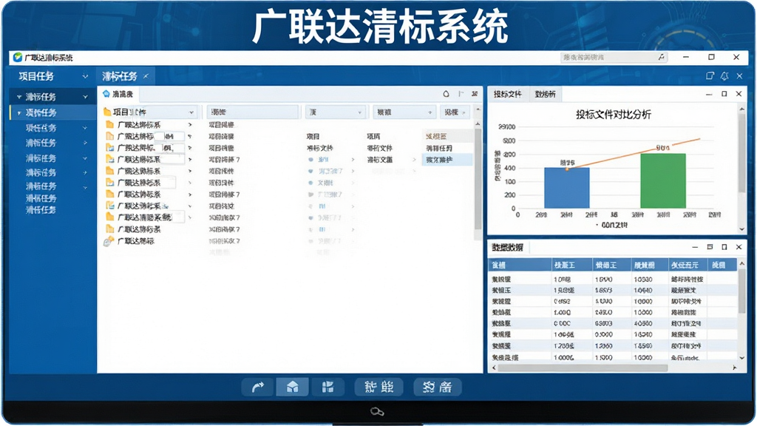
Task: Maximize the chart panel using its square icon
Action: point(724,94)
